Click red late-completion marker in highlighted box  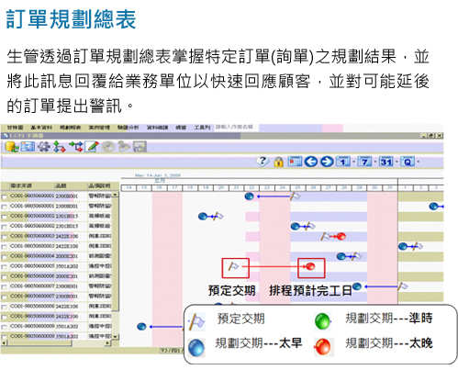310,266
